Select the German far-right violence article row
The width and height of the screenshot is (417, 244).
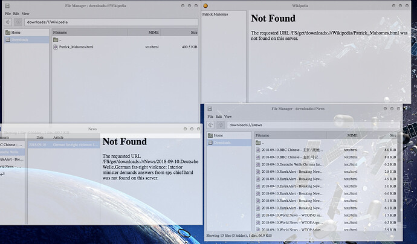click(64, 145)
